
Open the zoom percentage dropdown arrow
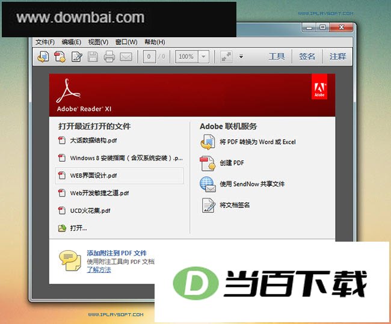pos(203,57)
